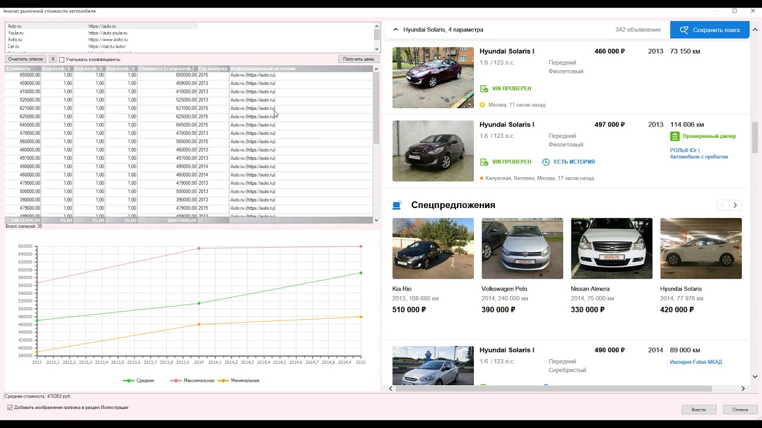Select table row with cost 390000,00
762x428 pixels.
[x=189, y=200]
